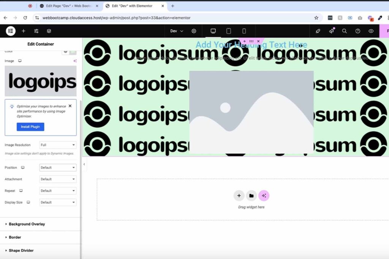Open the Add Element panel with plus icon
The width and height of the screenshot is (389, 259).
24,31
